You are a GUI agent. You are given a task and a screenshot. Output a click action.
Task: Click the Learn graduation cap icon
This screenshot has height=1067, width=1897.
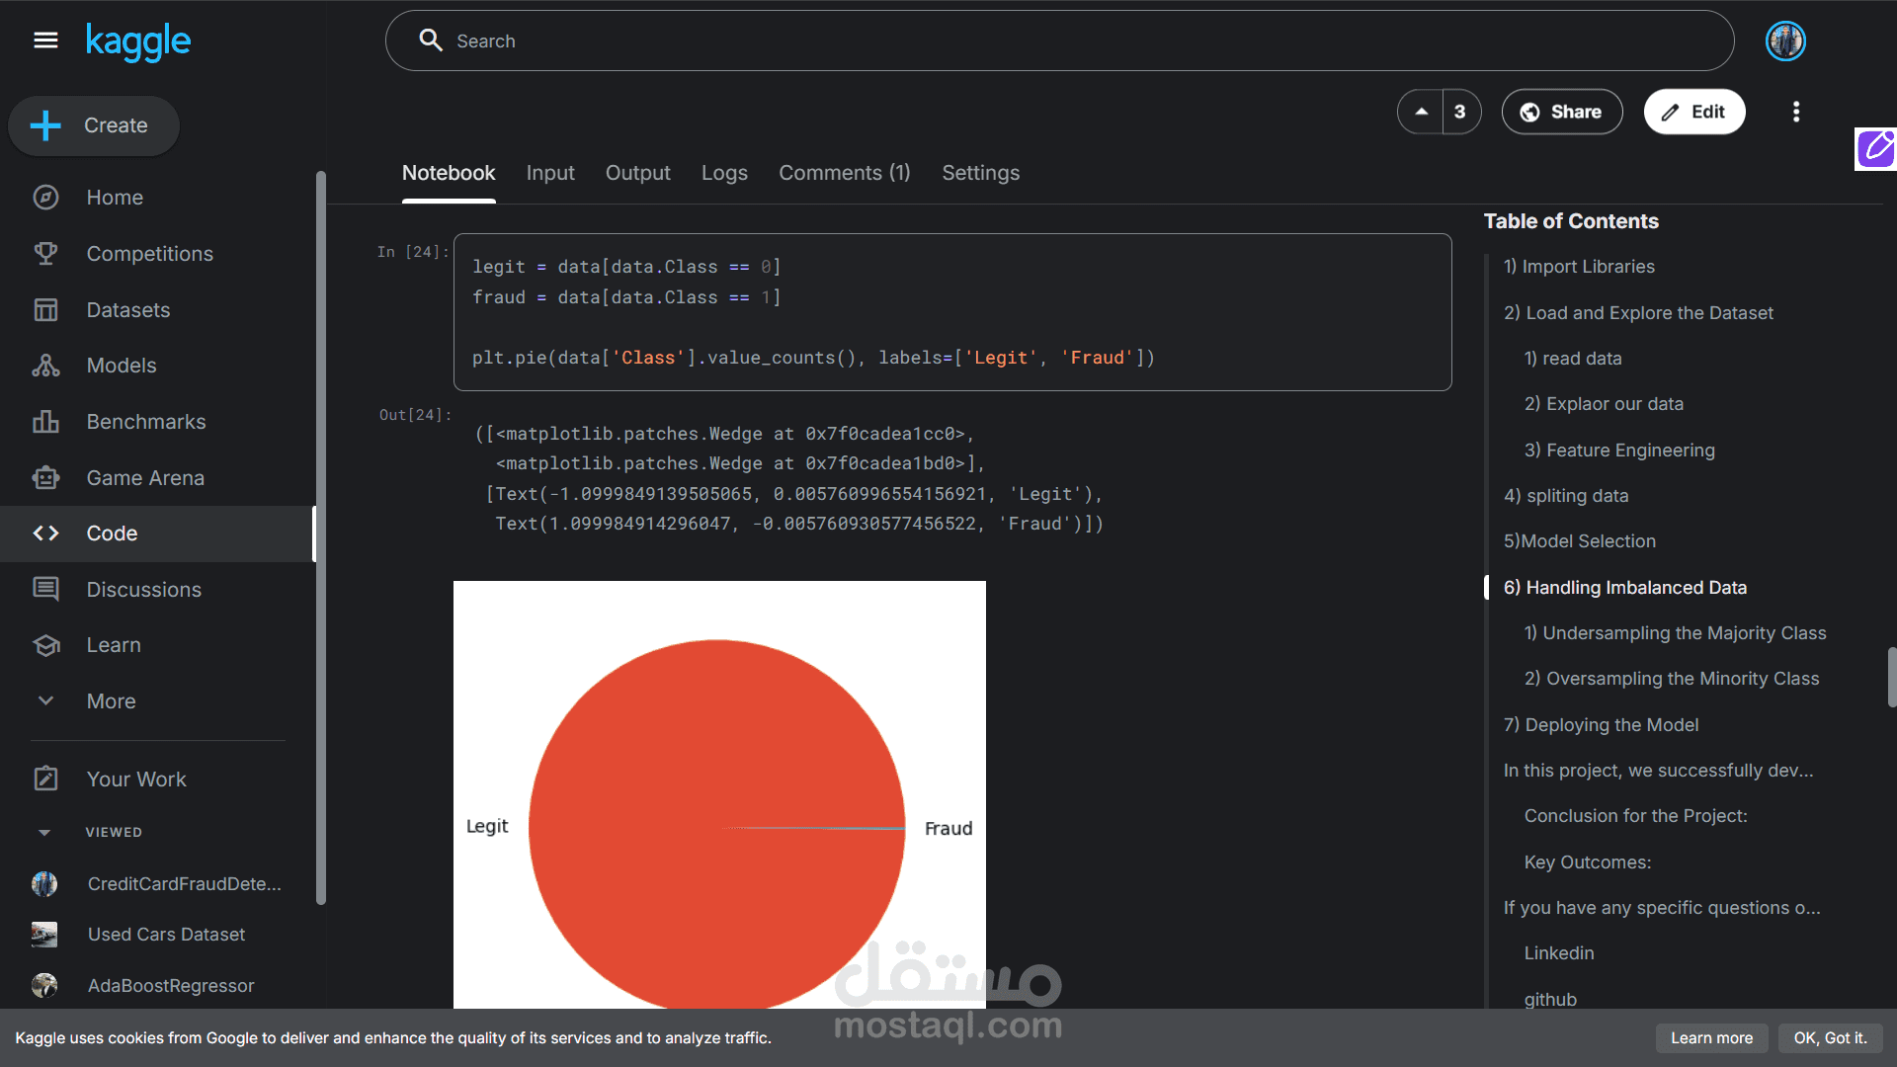coord(45,645)
